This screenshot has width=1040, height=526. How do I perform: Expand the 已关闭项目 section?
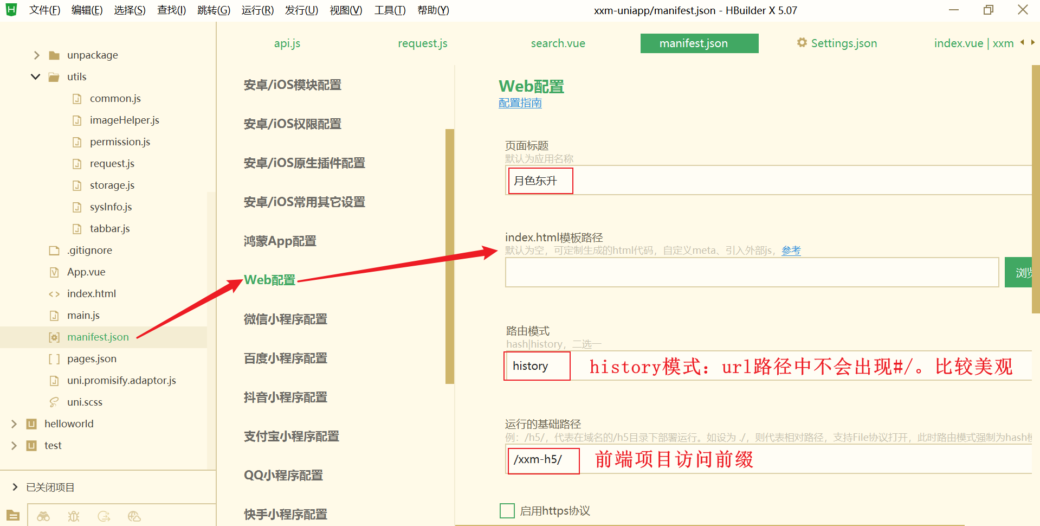pos(15,487)
